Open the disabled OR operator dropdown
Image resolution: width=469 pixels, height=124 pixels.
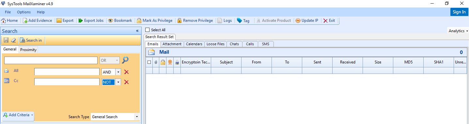117,61
